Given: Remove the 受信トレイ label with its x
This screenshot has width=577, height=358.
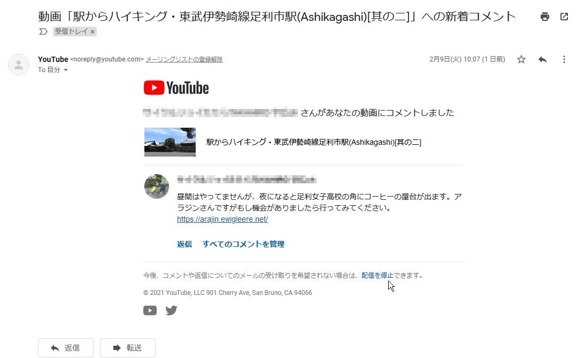Looking at the screenshot, I should coord(93,32).
